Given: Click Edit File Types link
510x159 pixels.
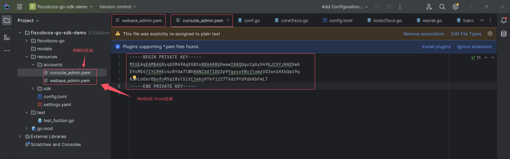Looking at the screenshot, I should coord(466,34).
